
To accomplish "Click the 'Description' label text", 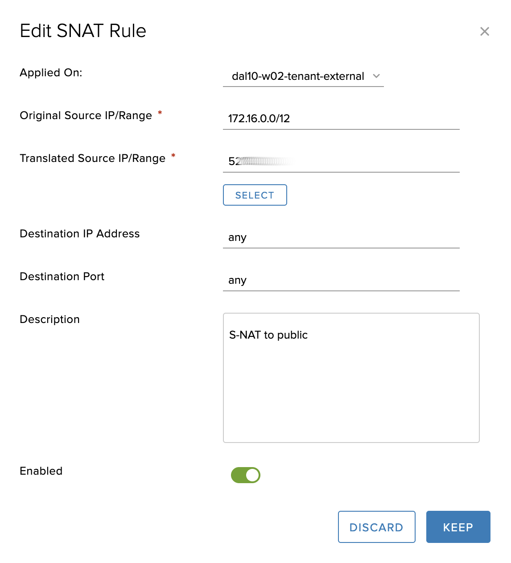I will [49, 319].
